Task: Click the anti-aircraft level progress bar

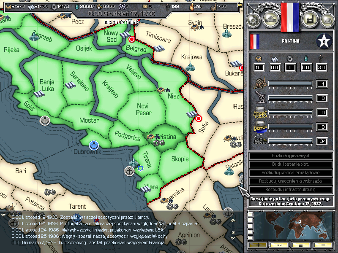Action: click(290, 98)
